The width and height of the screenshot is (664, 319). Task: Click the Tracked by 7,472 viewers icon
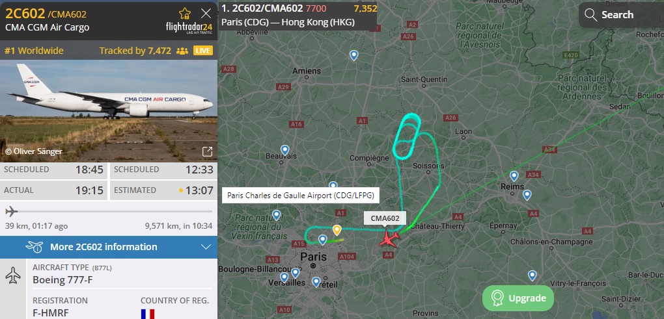182,51
